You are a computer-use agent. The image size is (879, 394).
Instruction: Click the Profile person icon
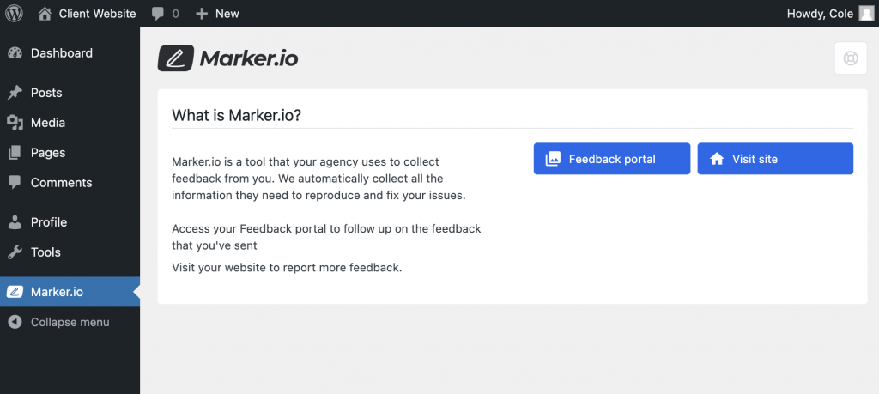(15, 222)
